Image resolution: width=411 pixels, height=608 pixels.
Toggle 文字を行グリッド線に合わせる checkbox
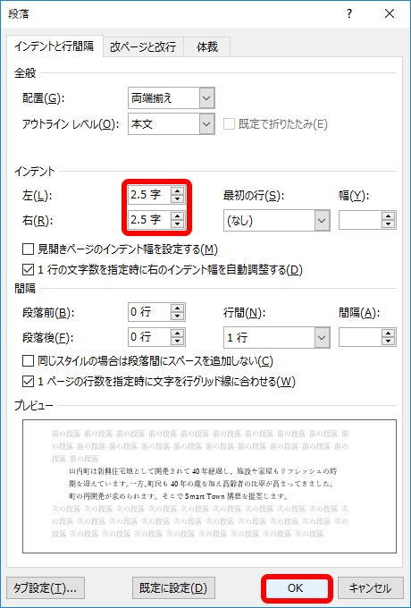tap(28, 382)
